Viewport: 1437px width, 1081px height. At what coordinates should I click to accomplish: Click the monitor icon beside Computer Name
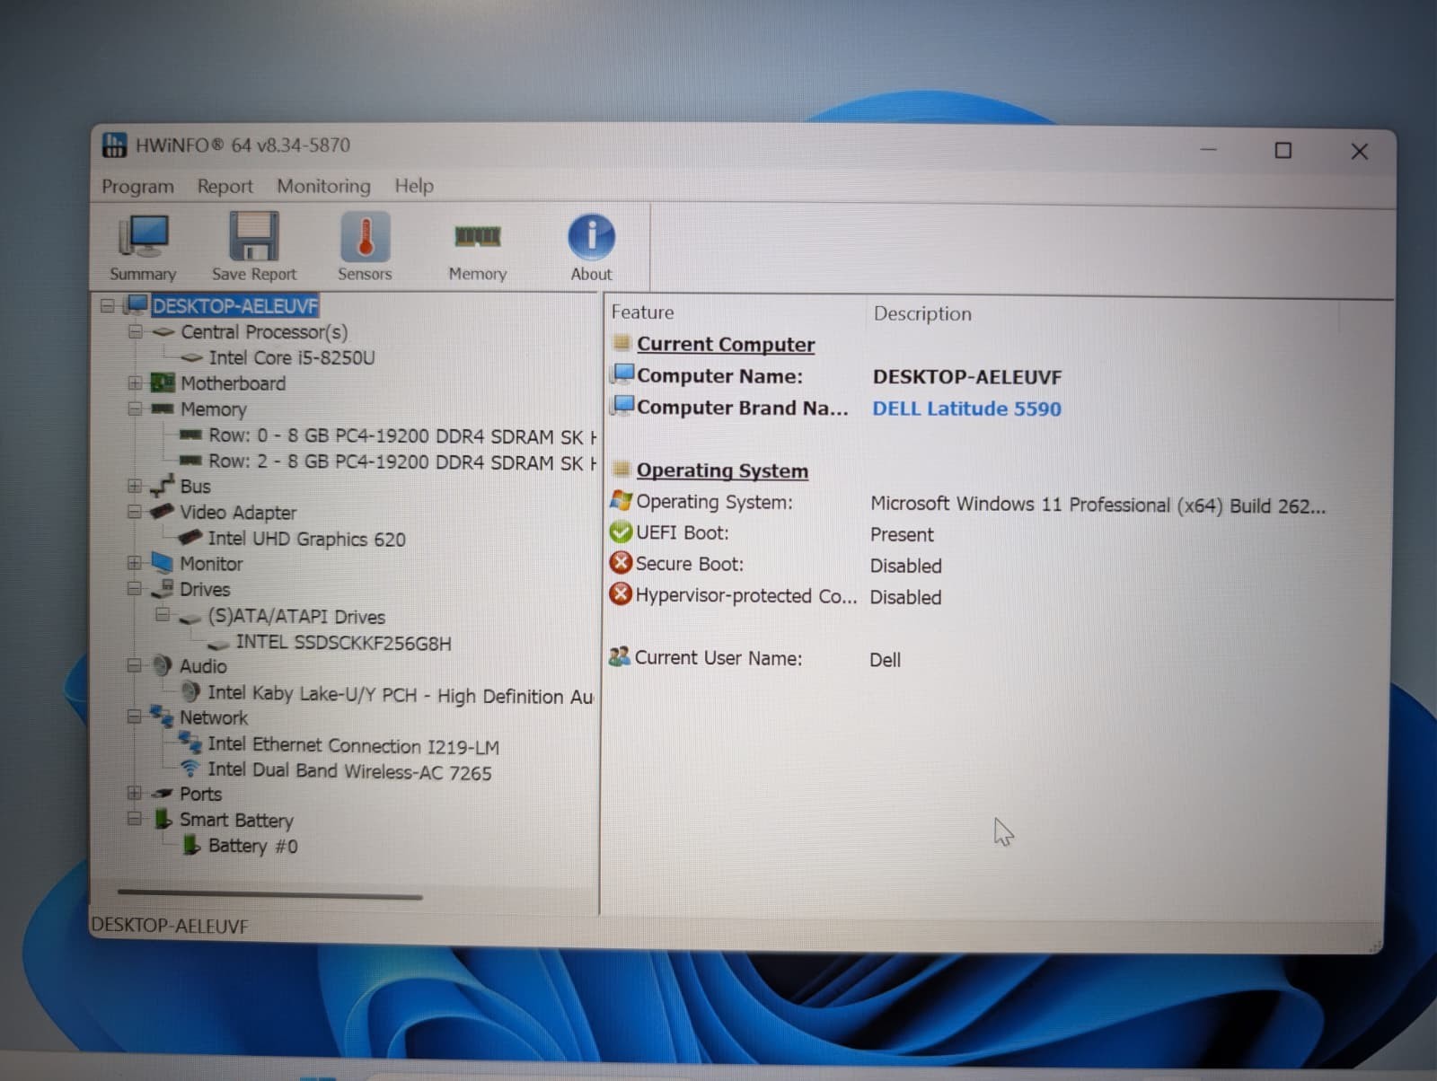tap(622, 374)
